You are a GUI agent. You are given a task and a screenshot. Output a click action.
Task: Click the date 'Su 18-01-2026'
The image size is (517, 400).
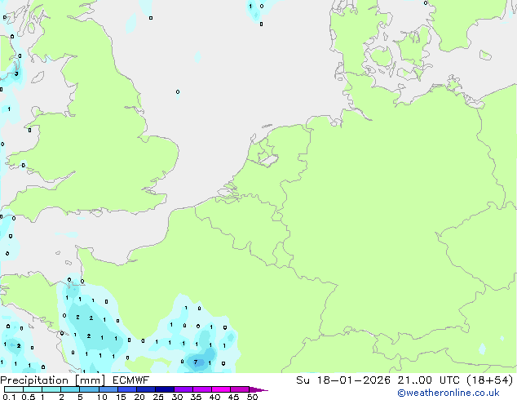coord(343,380)
